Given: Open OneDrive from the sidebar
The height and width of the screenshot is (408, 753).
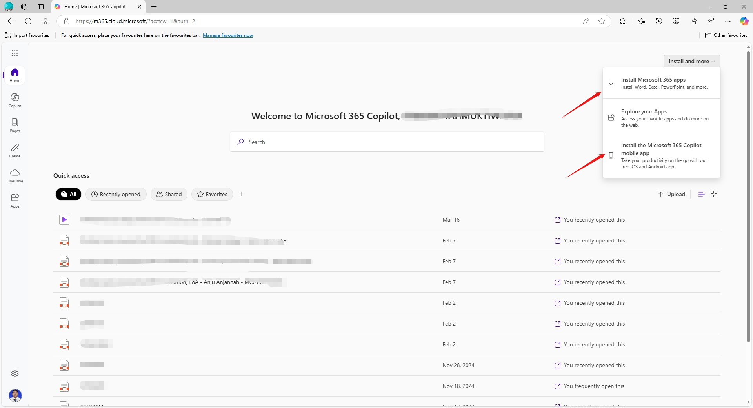Looking at the screenshot, I should 15,175.
